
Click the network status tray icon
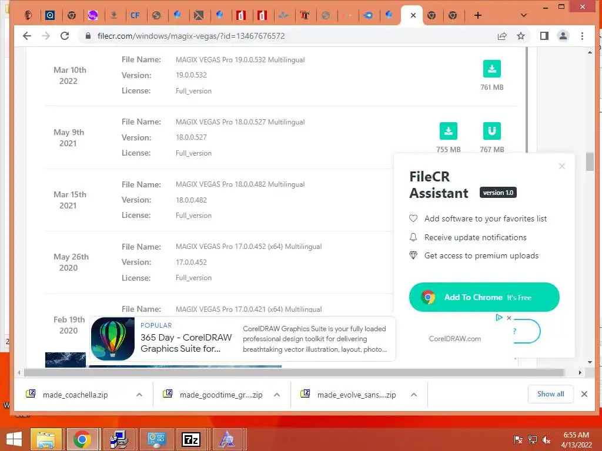[532, 439]
